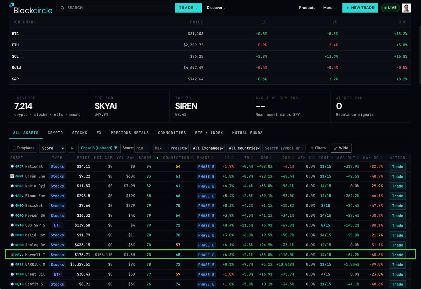The height and width of the screenshot is (289, 421).
Task: Expand the More menu
Action: coord(329,8)
